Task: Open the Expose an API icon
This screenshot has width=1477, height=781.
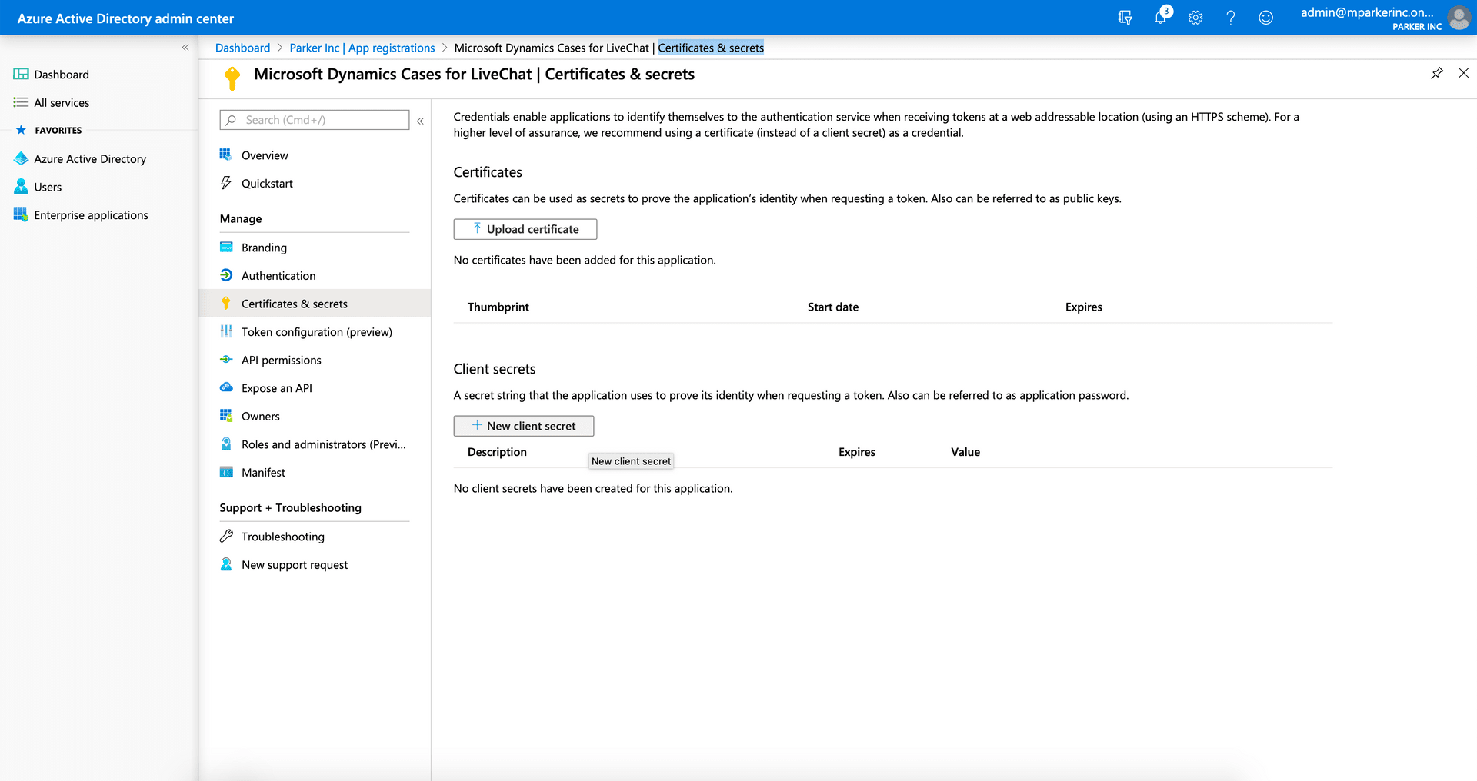Action: pyautogui.click(x=225, y=387)
